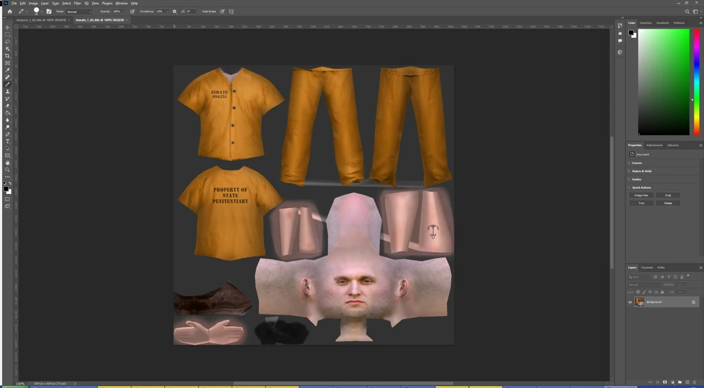Select the Path Selection arrow tool

coord(7,148)
